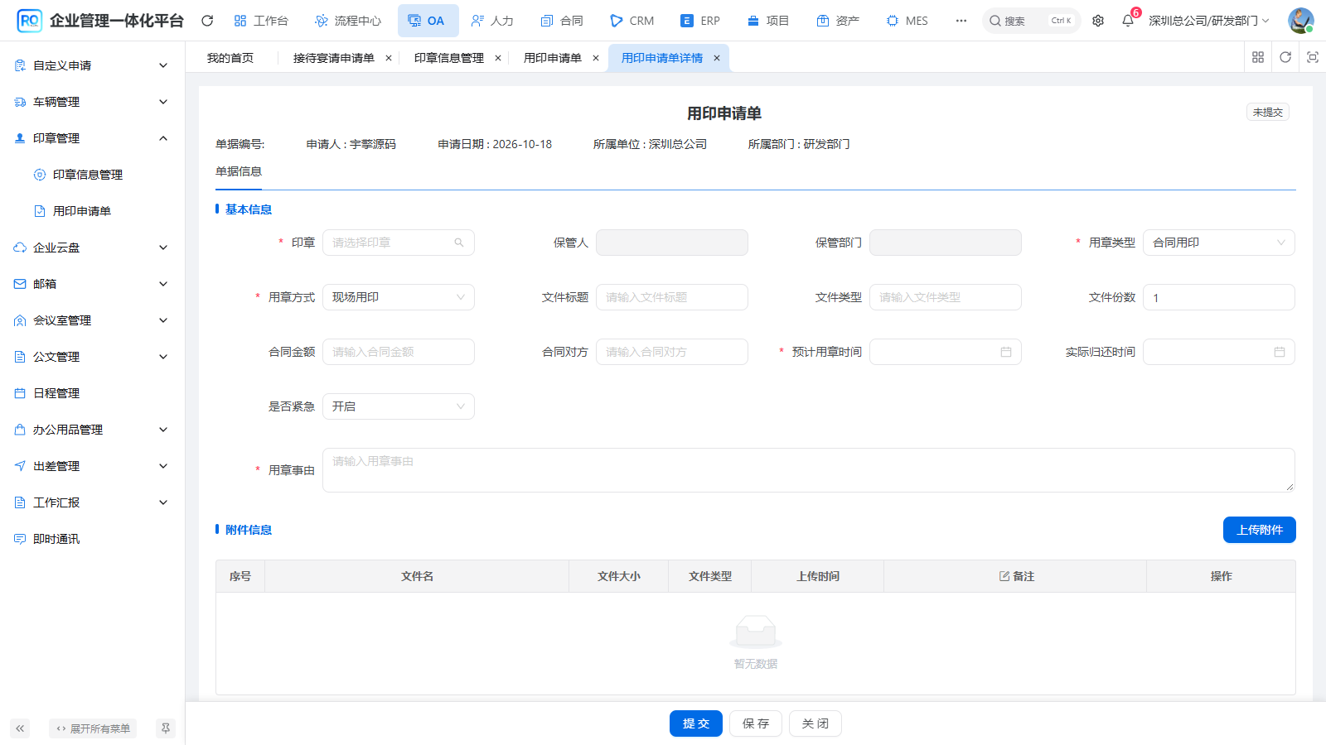Close the 接待宴请申请单 tab
The image size is (1326, 745).
point(389,58)
